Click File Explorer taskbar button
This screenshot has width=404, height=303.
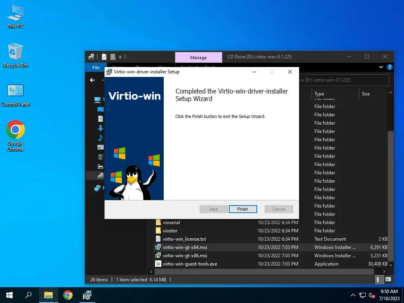point(49,295)
